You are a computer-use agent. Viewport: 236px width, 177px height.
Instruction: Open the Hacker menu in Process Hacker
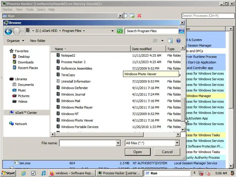(7, 9)
